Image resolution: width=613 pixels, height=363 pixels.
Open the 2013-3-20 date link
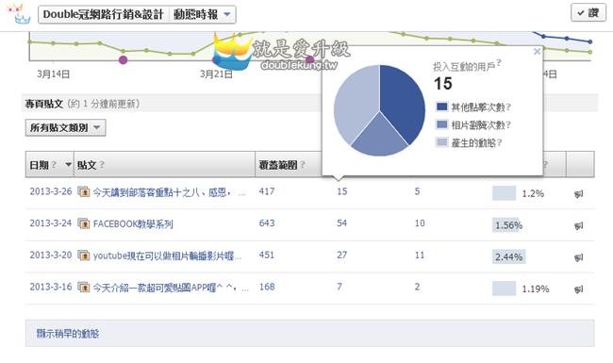click(51, 256)
